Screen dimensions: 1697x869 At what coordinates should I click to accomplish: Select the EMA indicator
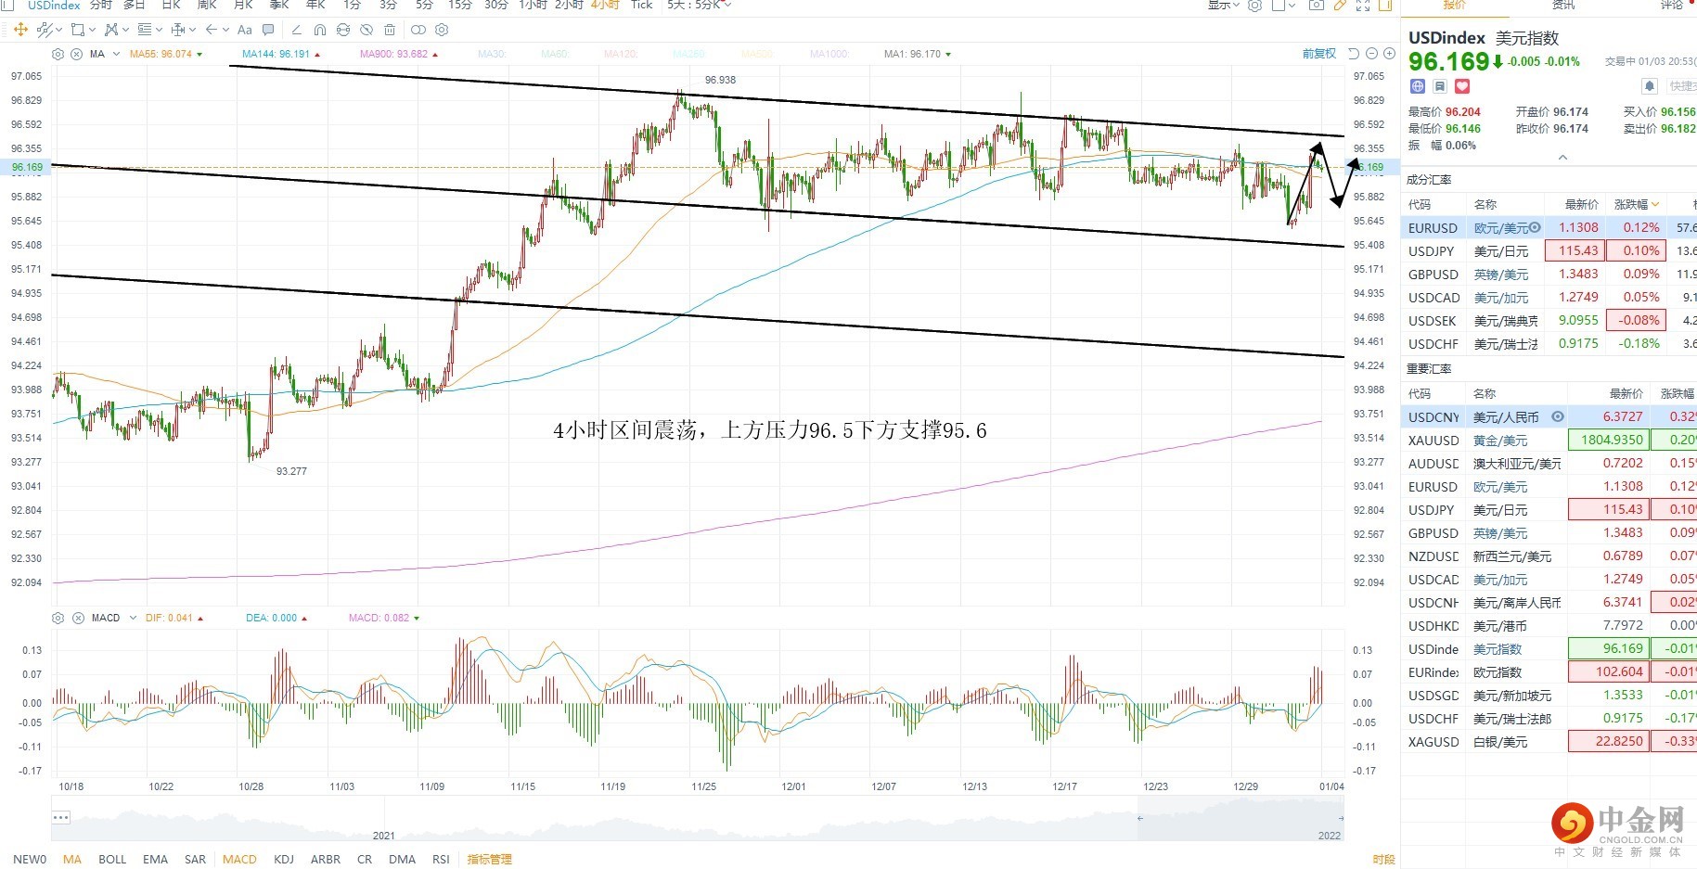coord(156,859)
